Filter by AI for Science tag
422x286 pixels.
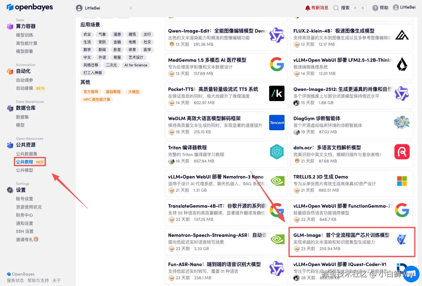pyautogui.click(x=136, y=65)
